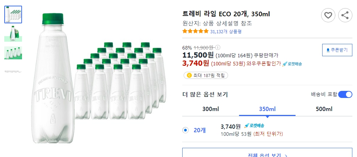357x157 pixels.
Task: Click the share icon button
Action: pos(345,15)
